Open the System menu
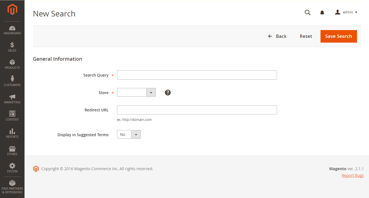 [12, 168]
